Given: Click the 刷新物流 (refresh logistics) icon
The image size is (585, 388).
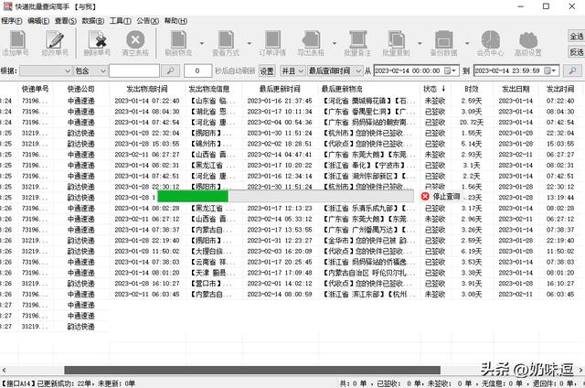Looking at the screenshot, I should click(x=178, y=39).
